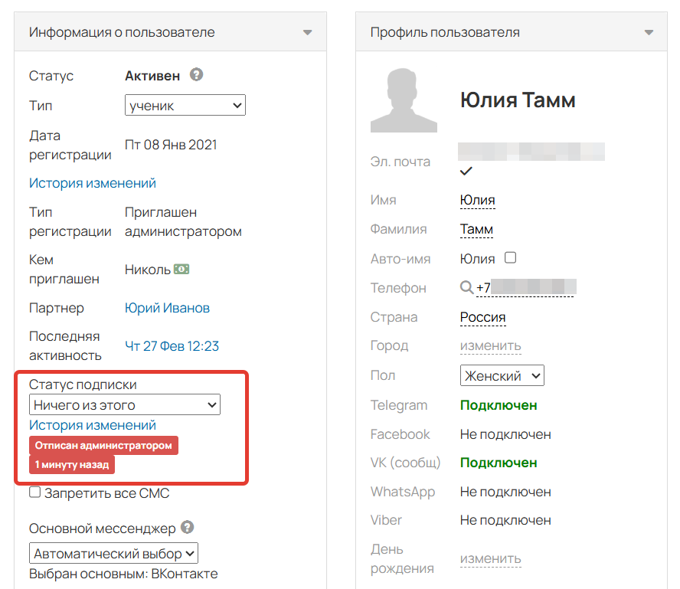680x589 pixels.
Task: Open История изменений under subscription status
Action: pyautogui.click(x=93, y=425)
